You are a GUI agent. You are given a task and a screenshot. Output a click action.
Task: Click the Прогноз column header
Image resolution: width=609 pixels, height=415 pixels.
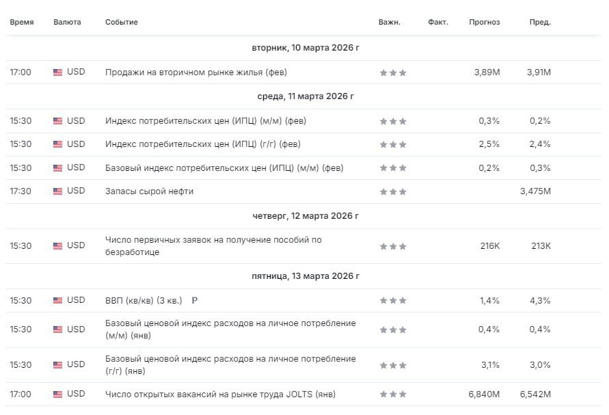tap(484, 23)
